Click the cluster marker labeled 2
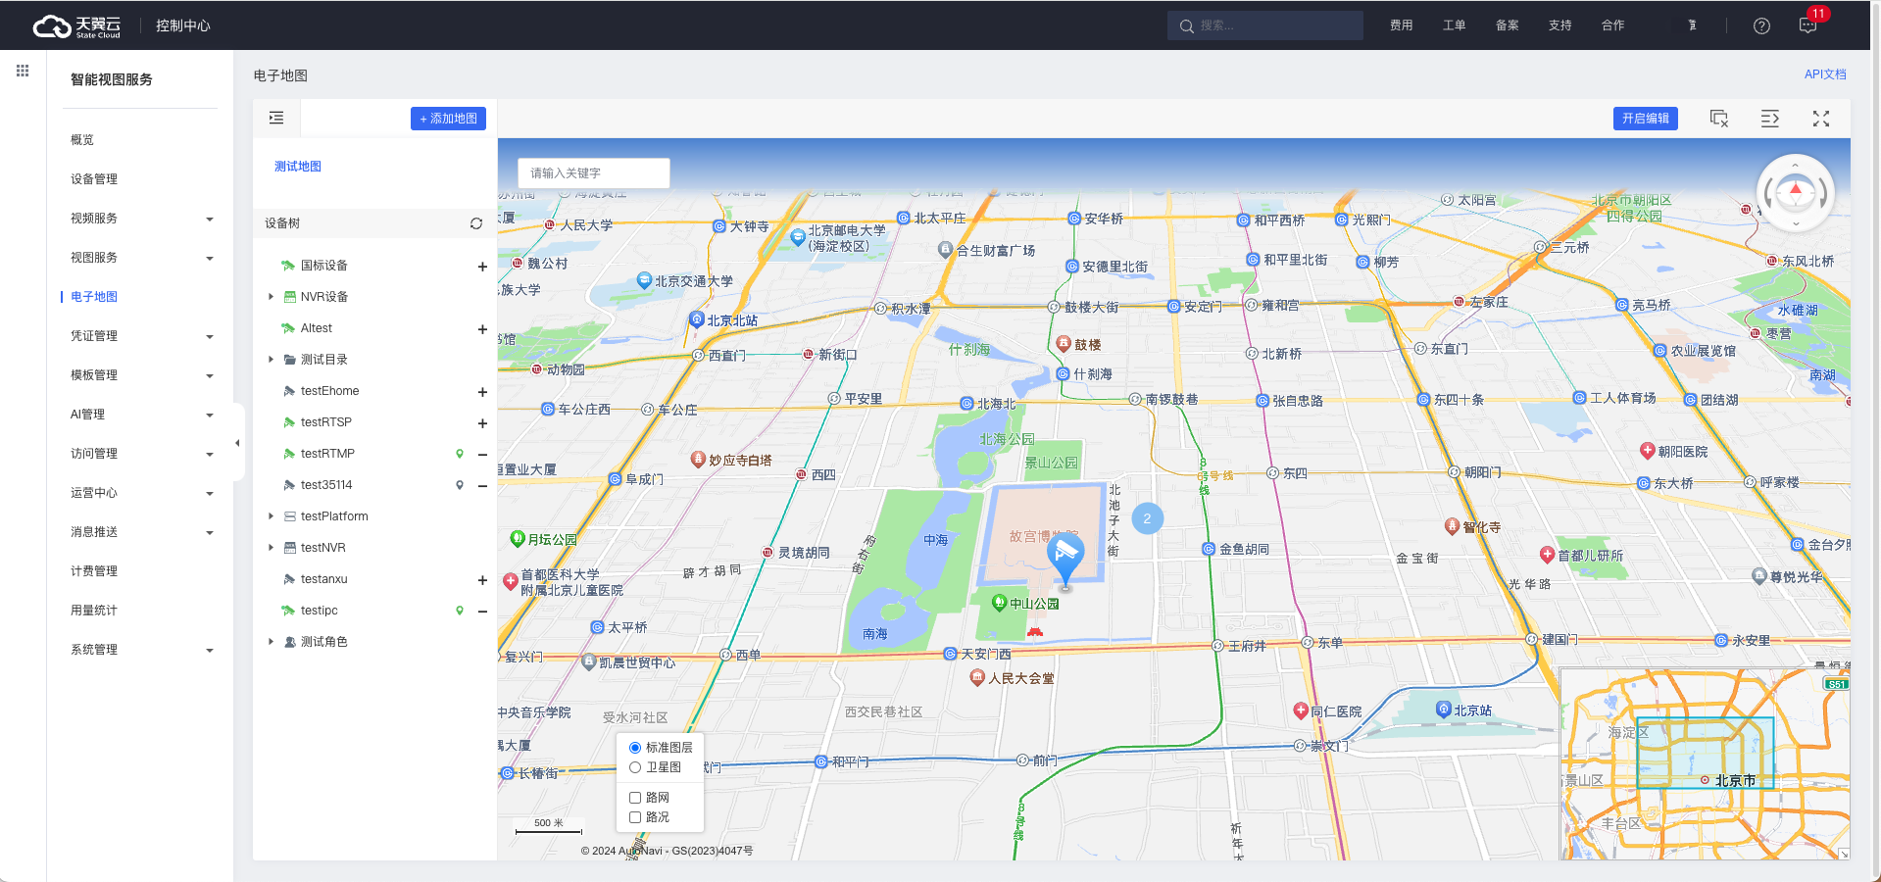The height and width of the screenshot is (882, 1881). [x=1147, y=518]
